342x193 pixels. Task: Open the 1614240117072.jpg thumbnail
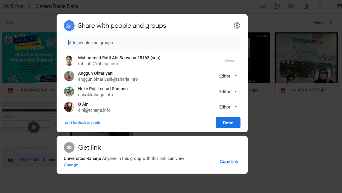click(x=306, y=58)
